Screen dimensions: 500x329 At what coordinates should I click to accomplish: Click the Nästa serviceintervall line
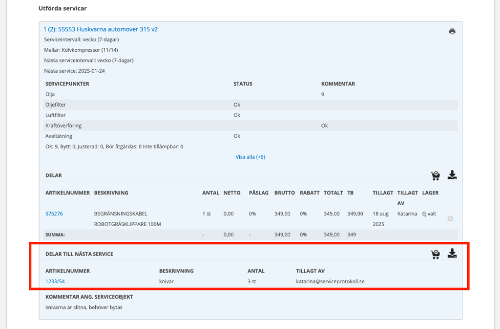tap(89, 60)
